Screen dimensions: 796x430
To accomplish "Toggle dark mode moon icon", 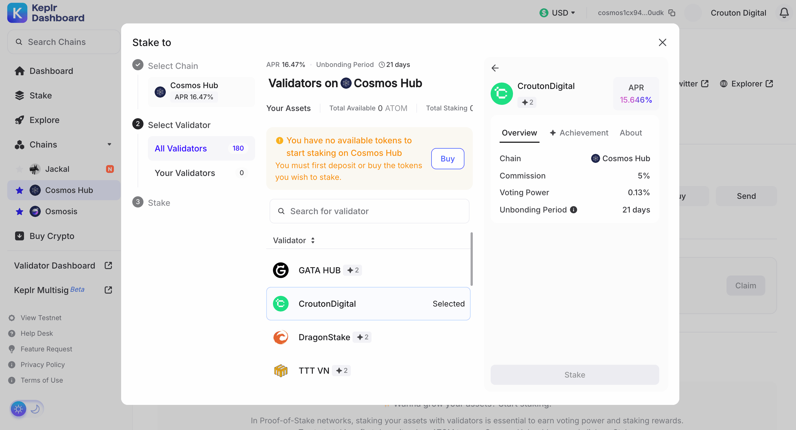I will point(34,409).
